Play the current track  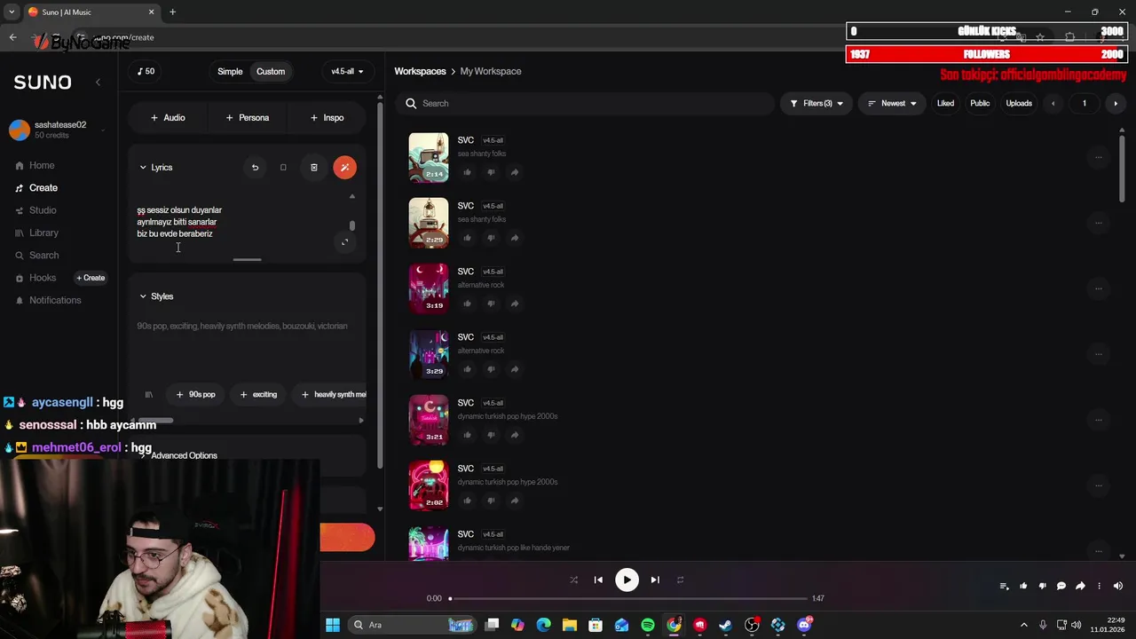(x=627, y=580)
